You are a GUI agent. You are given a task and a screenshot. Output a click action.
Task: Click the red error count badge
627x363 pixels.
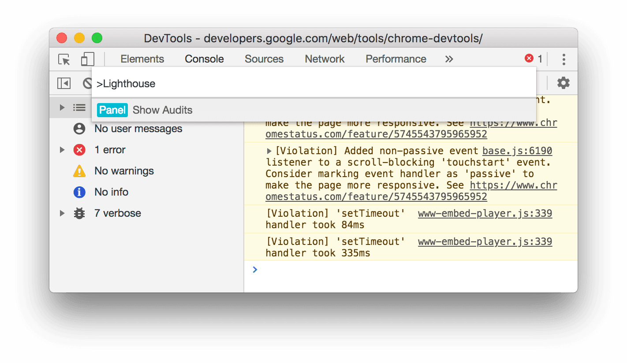point(529,58)
